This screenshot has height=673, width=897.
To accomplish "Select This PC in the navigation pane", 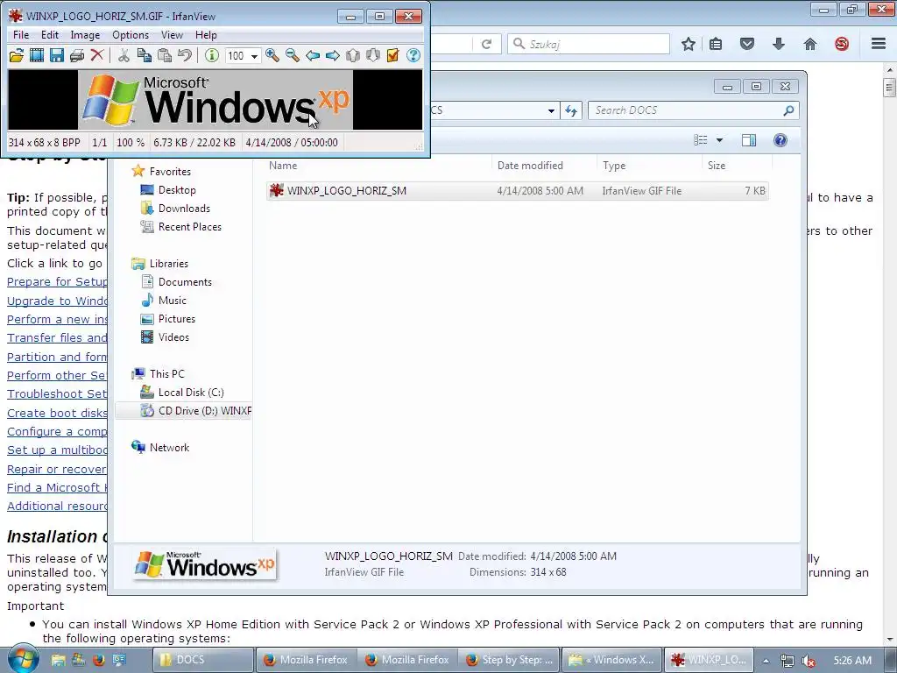I will [166, 374].
